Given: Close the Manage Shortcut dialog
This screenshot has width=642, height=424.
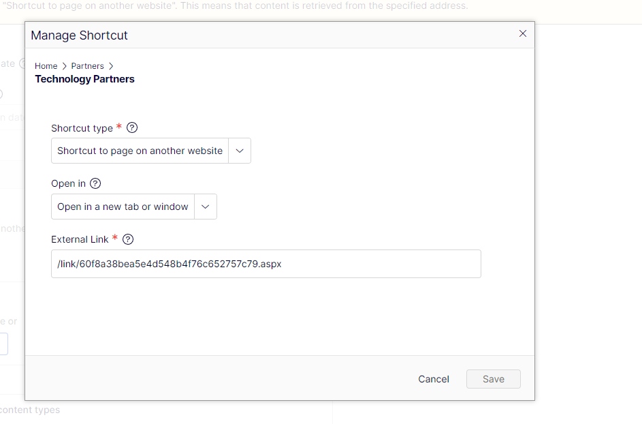Looking at the screenshot, I should (x=523, y=33).
